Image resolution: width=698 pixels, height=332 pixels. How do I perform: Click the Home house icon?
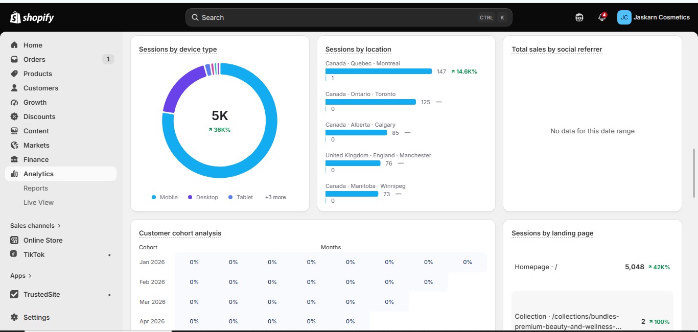click(x=14, y=45)
